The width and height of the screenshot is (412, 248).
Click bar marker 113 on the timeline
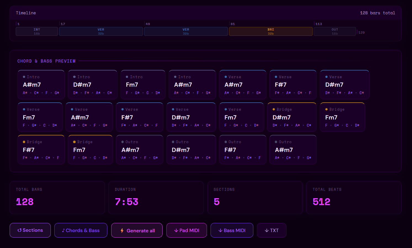[x=319, y=24]
